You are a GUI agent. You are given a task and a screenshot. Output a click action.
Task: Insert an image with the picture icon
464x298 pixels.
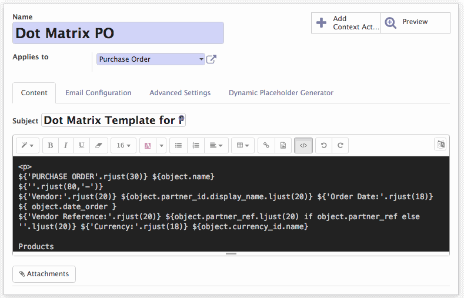coord(283,145)
